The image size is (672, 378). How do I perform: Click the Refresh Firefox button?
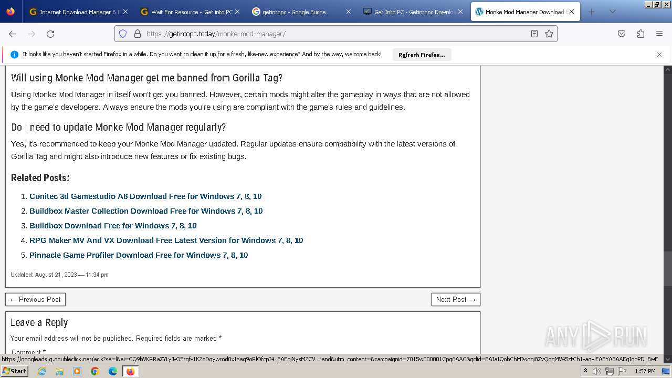[x=422, y=55]
